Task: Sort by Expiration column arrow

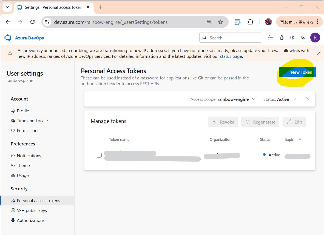Action: tap(300, 139)
